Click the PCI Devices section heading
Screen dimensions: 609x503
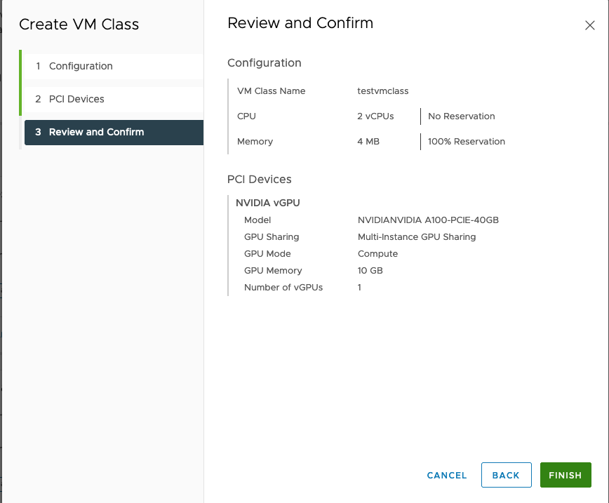click(x=260, y=179)
